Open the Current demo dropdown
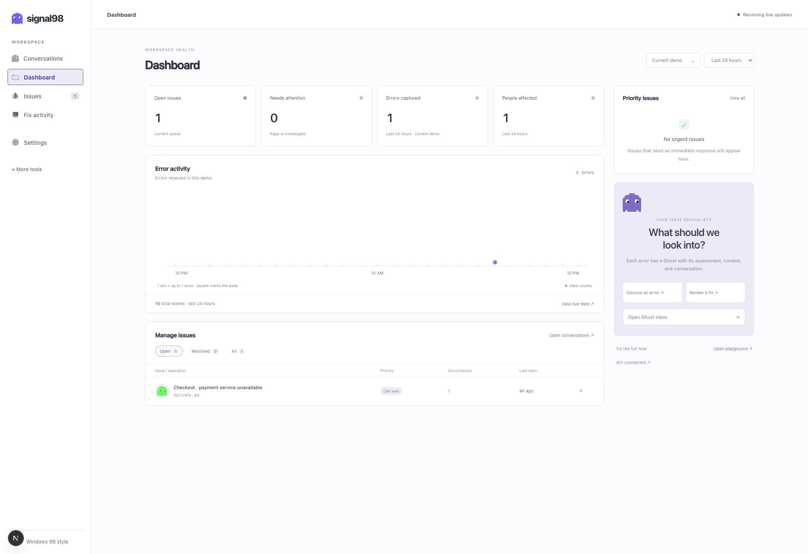Viewport: 808px width, 554px height. pyautogui.click(x=672, y=60)
